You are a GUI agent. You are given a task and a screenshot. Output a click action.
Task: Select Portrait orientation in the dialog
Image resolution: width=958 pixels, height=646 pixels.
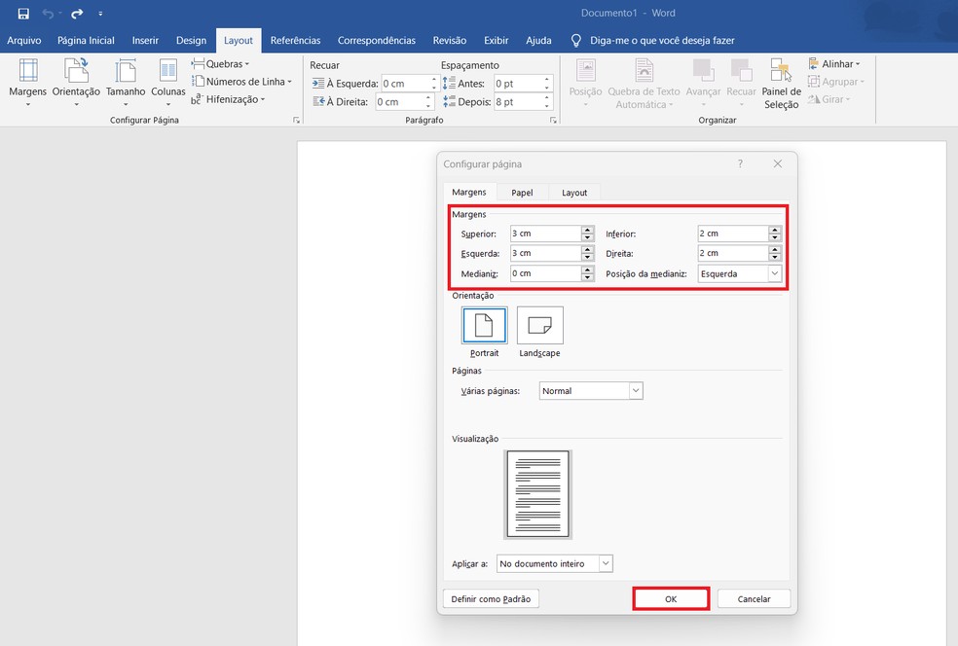point(484,325)
